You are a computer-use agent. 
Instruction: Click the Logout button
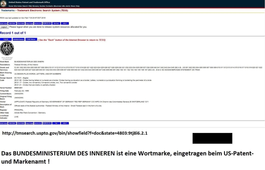click(4, 27)
